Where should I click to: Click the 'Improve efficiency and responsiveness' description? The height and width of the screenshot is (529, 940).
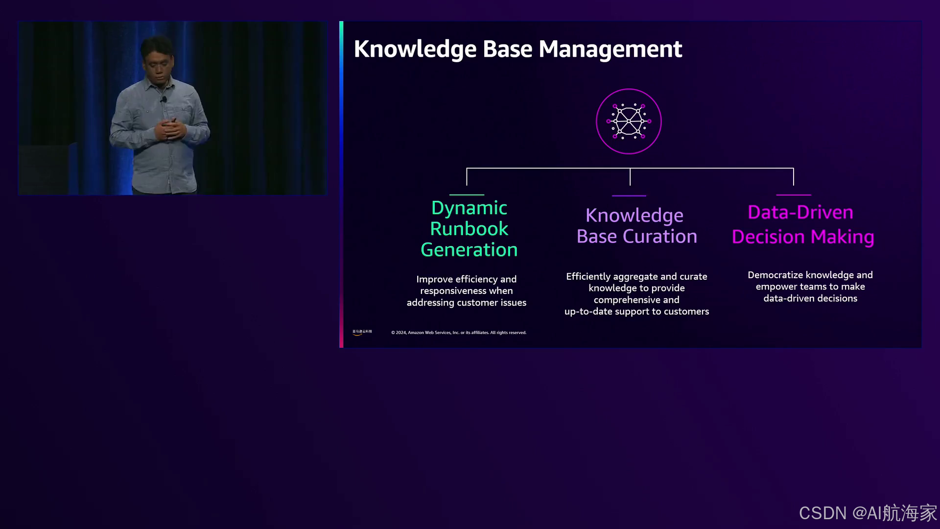pyautogui.click(x=466, y=290)
